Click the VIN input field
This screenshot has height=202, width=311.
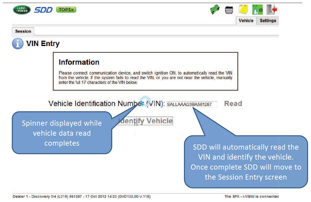(192, 104)
